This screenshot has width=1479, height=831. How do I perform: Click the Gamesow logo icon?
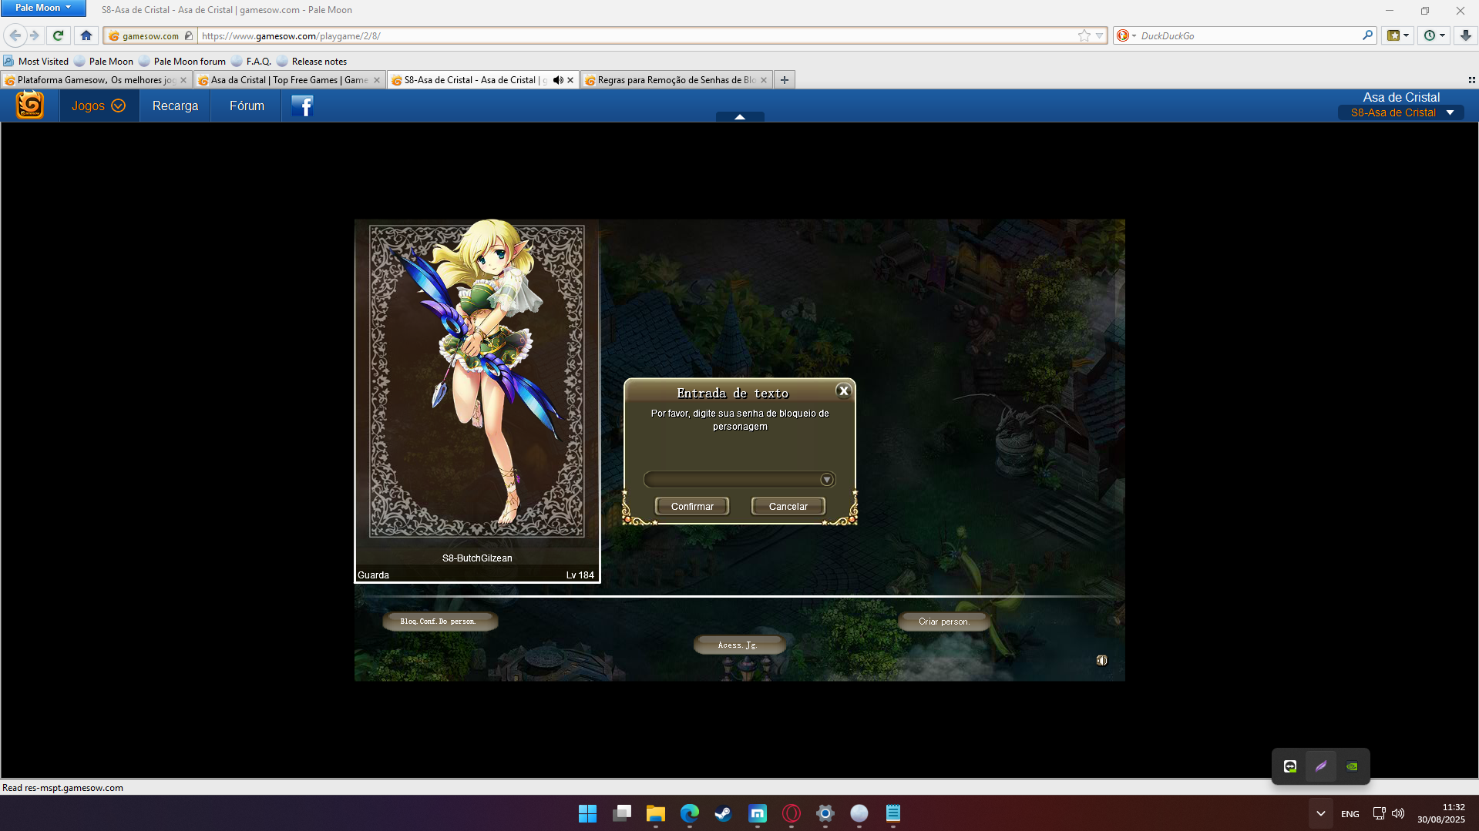[30, 106]
